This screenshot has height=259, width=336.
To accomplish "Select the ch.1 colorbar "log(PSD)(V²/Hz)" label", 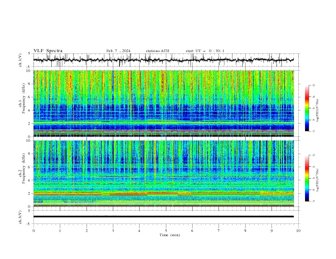I will point(318,110).
